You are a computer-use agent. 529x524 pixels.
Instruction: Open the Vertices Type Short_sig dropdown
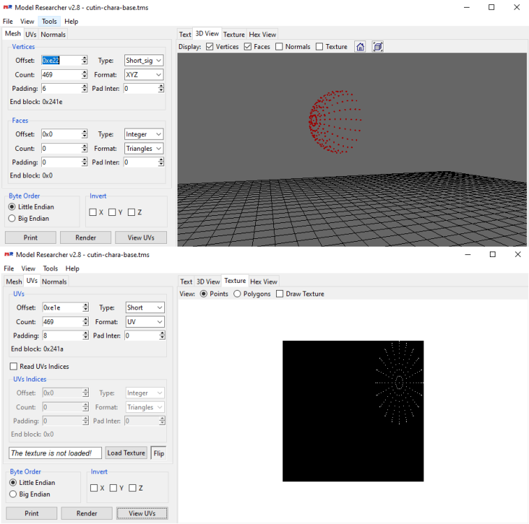(x=144, y=60)
